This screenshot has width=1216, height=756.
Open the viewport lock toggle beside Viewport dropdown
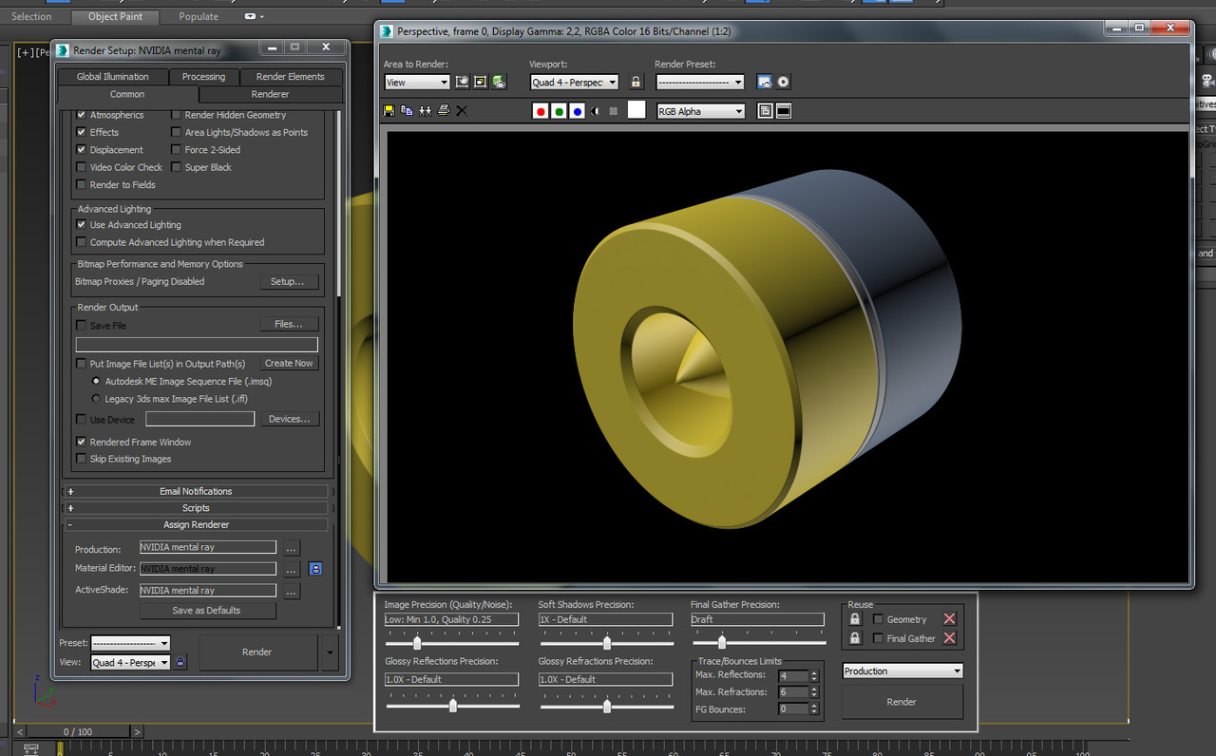coord(634,82)
